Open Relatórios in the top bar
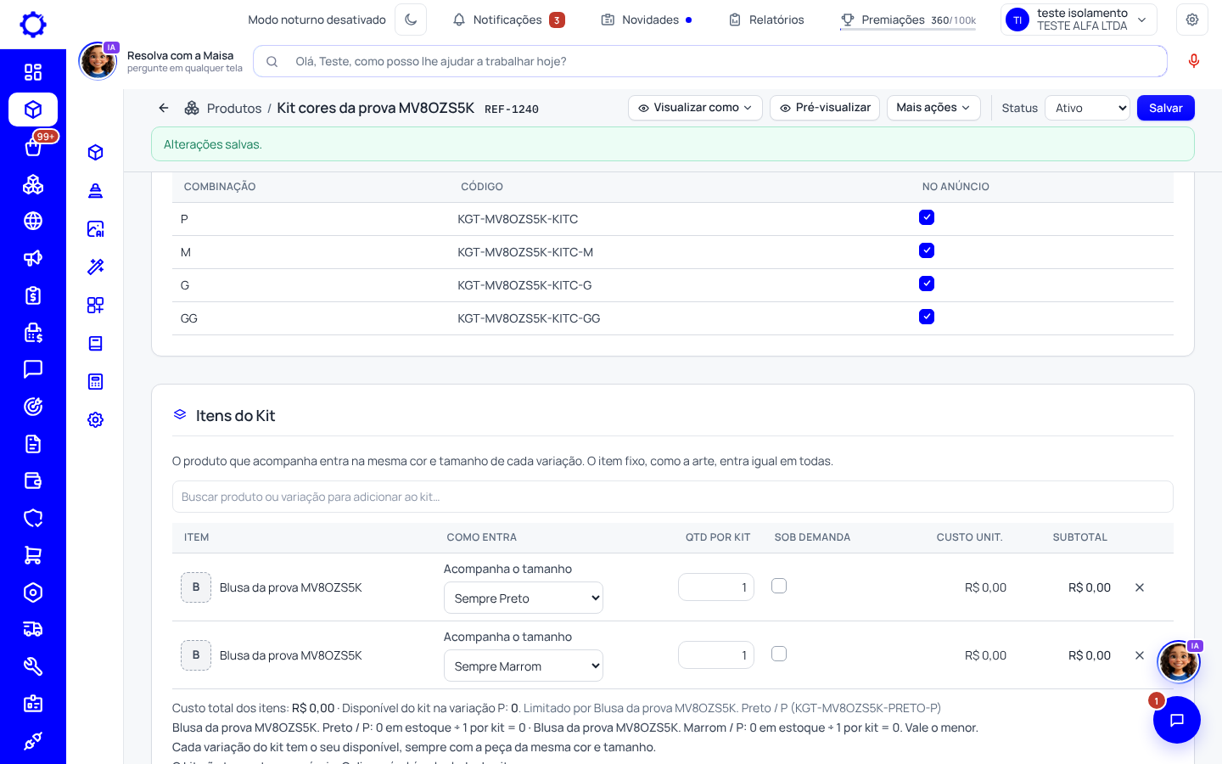 [x=766, y=20]
